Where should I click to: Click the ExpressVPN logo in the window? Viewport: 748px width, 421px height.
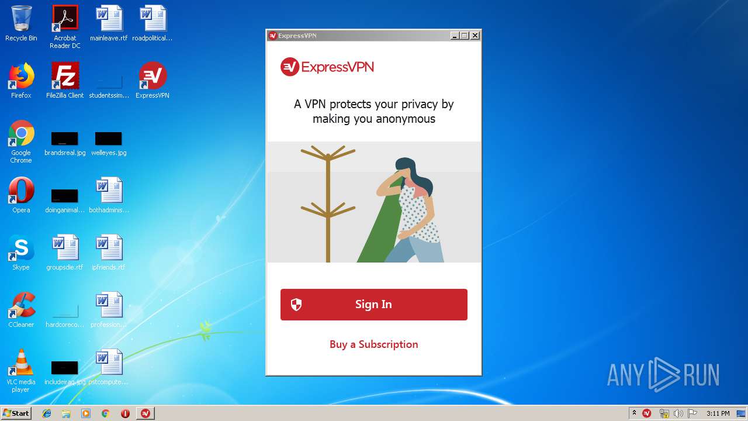pos(327,67)
